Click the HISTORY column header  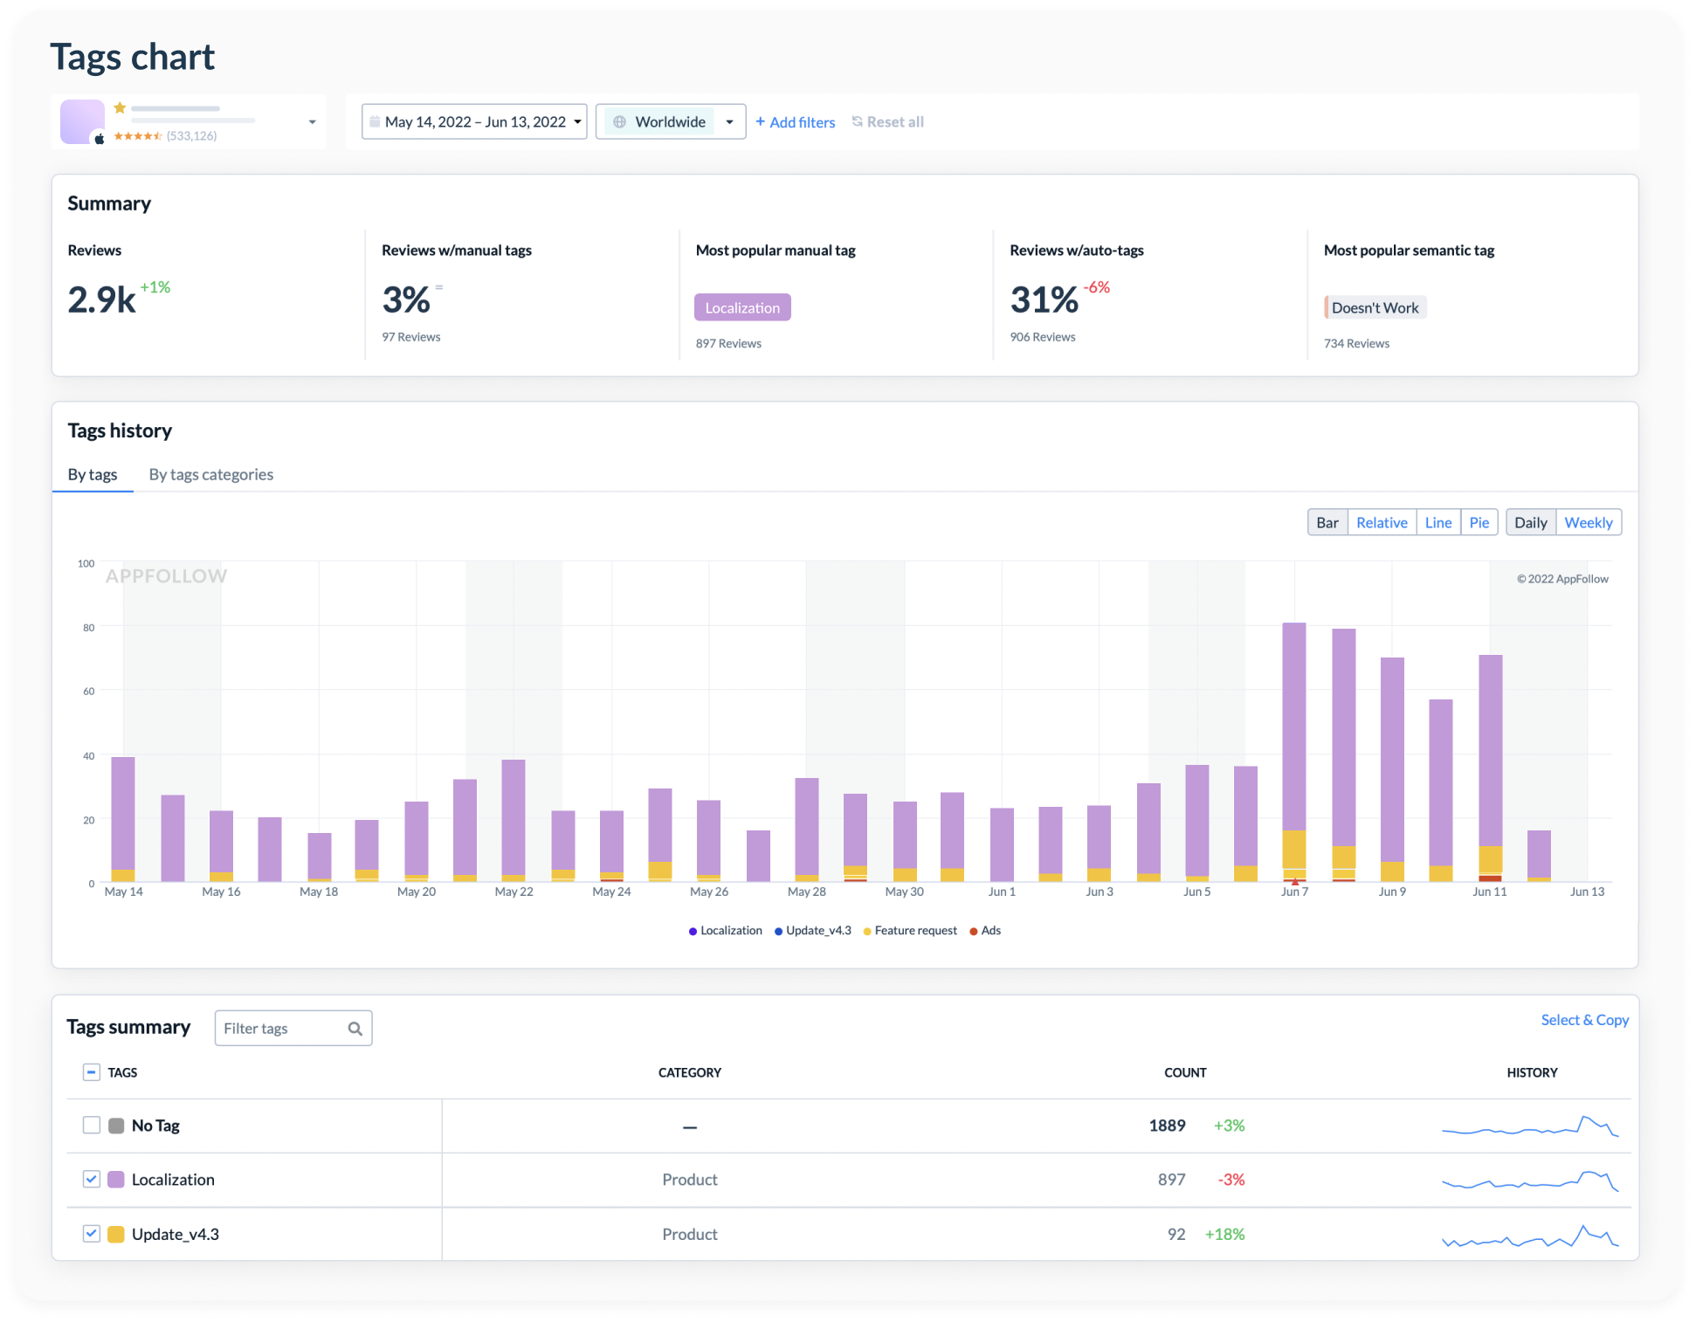coord(1532,1072)
